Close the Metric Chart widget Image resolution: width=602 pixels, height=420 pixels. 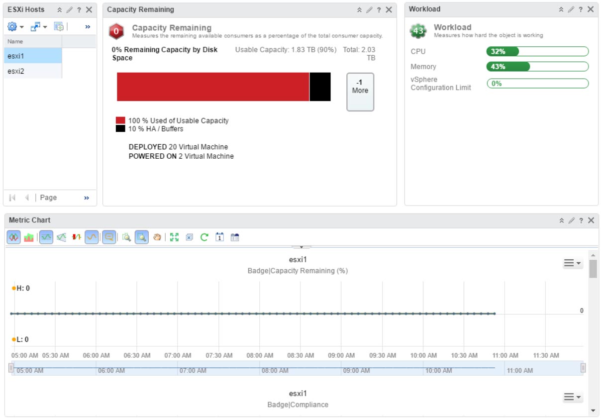click(591, 220)
